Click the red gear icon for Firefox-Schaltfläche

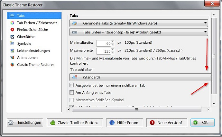point(12,30)
